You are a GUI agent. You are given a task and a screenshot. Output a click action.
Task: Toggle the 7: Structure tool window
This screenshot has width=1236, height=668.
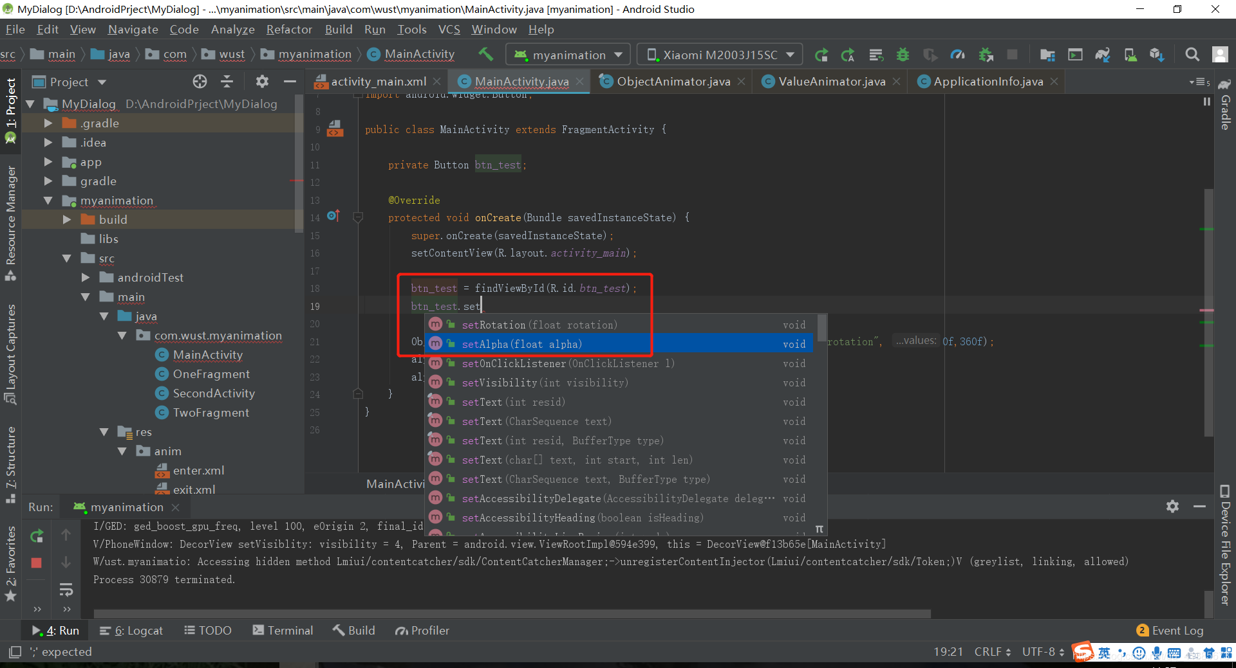(x=10, y=465)
